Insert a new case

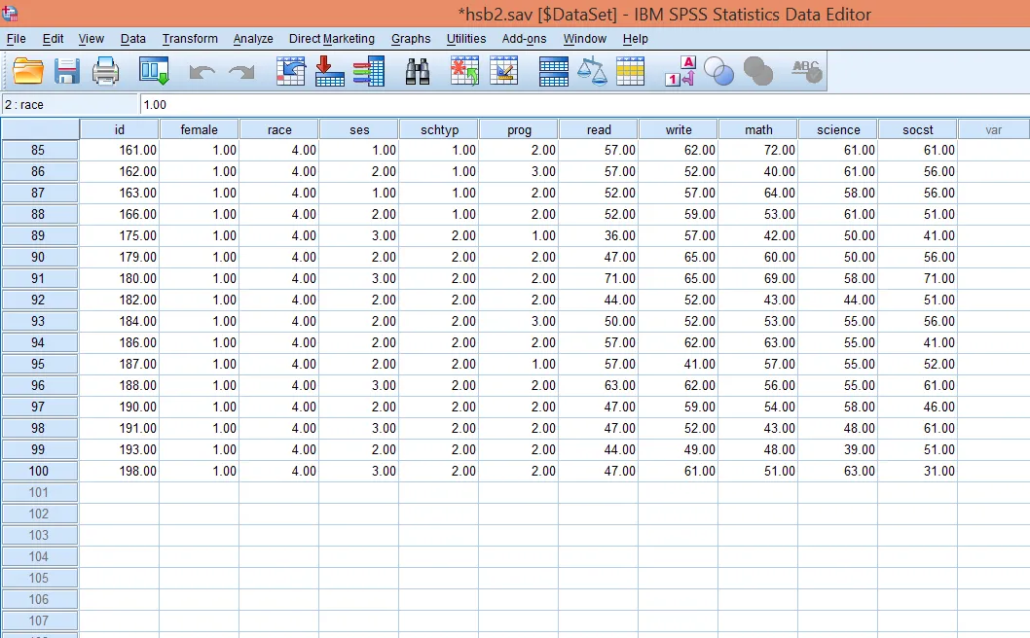[x=464, y=70]
